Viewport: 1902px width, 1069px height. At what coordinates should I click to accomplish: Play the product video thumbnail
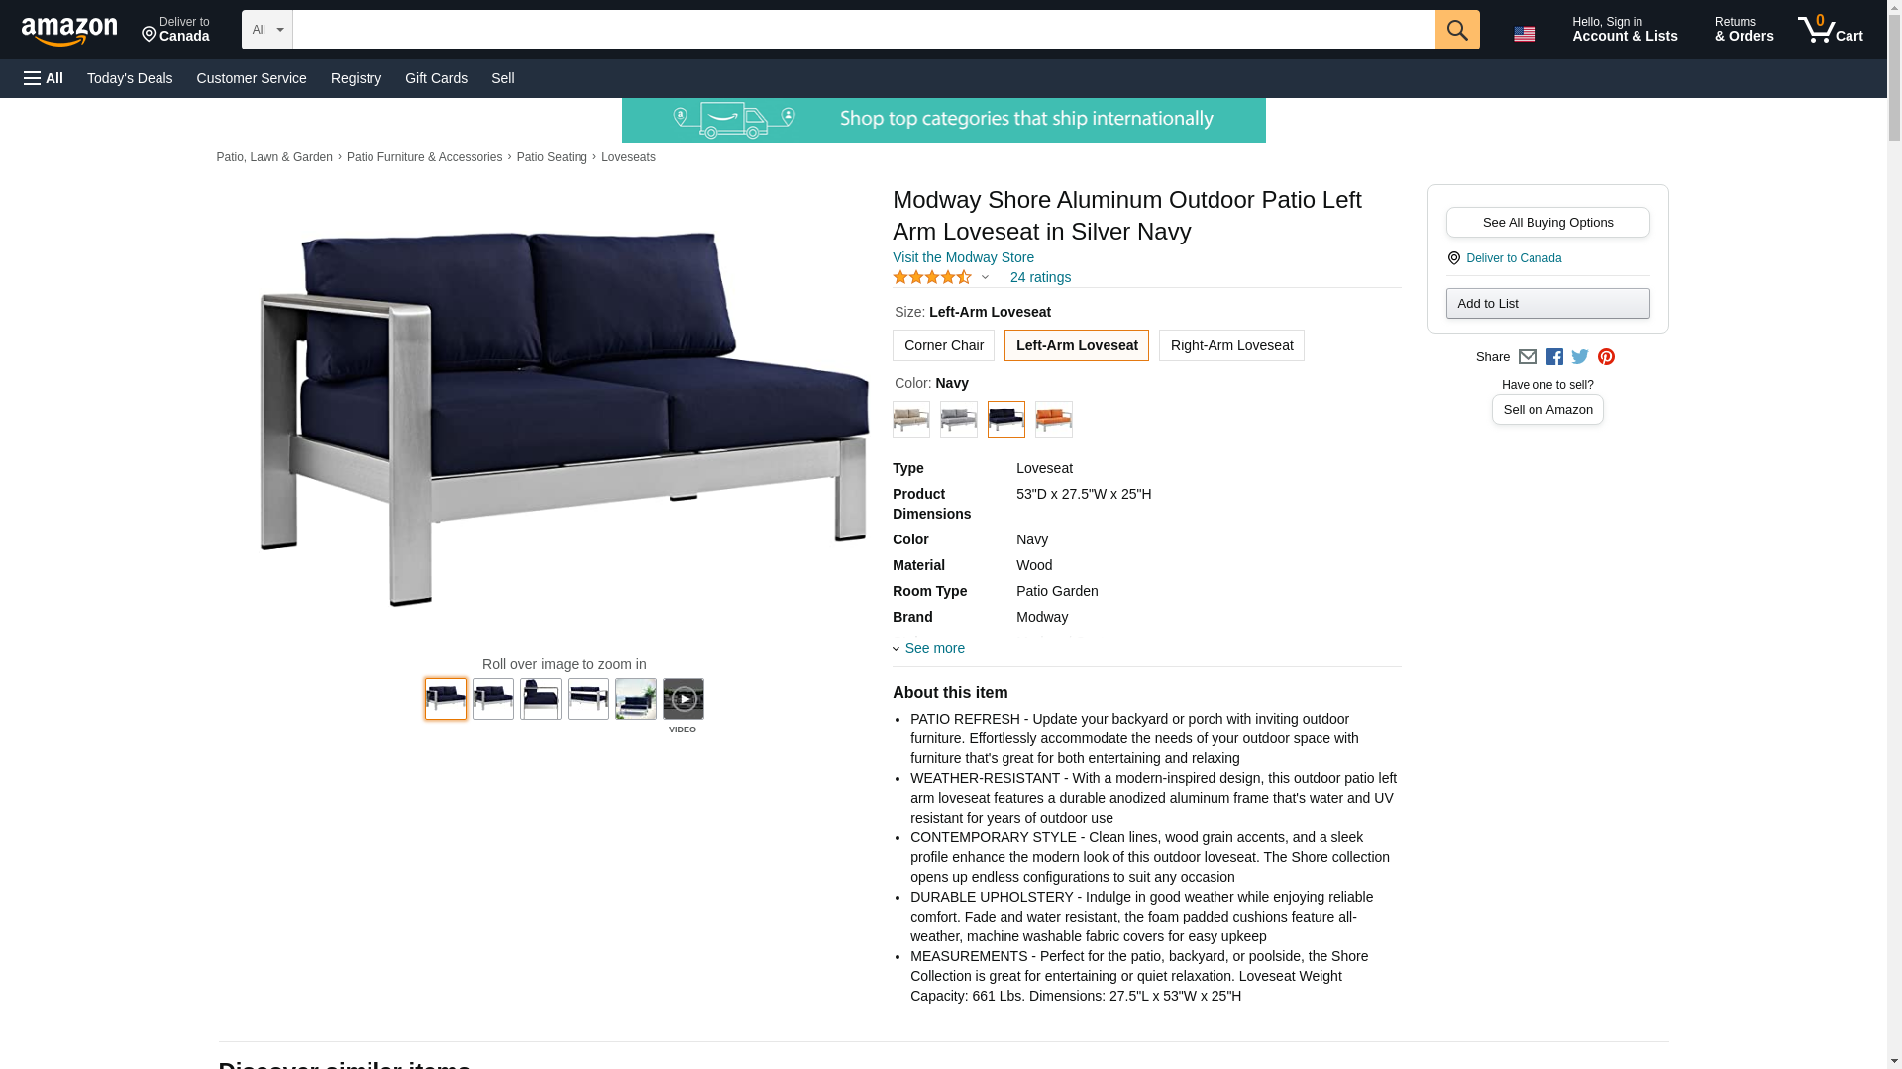pos(683,699)
